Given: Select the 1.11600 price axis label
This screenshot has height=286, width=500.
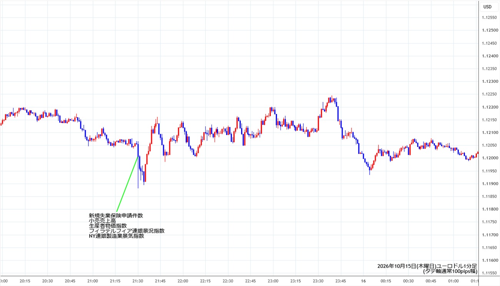Looking at the screenshot, I should [489, 260].
